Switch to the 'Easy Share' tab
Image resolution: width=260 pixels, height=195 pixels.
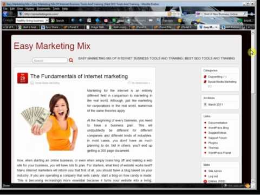50,27
